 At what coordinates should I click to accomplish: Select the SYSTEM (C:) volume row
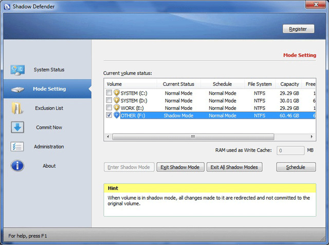210,93
